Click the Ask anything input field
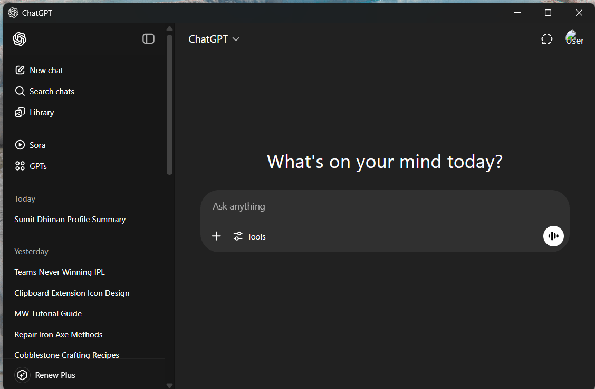 (385, 206)
